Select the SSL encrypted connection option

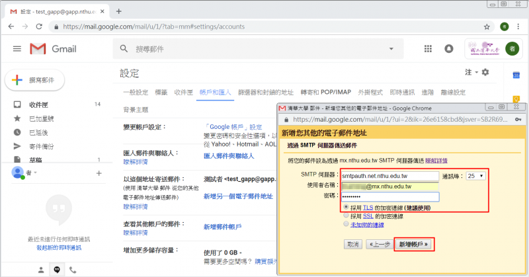click(346, 216)
